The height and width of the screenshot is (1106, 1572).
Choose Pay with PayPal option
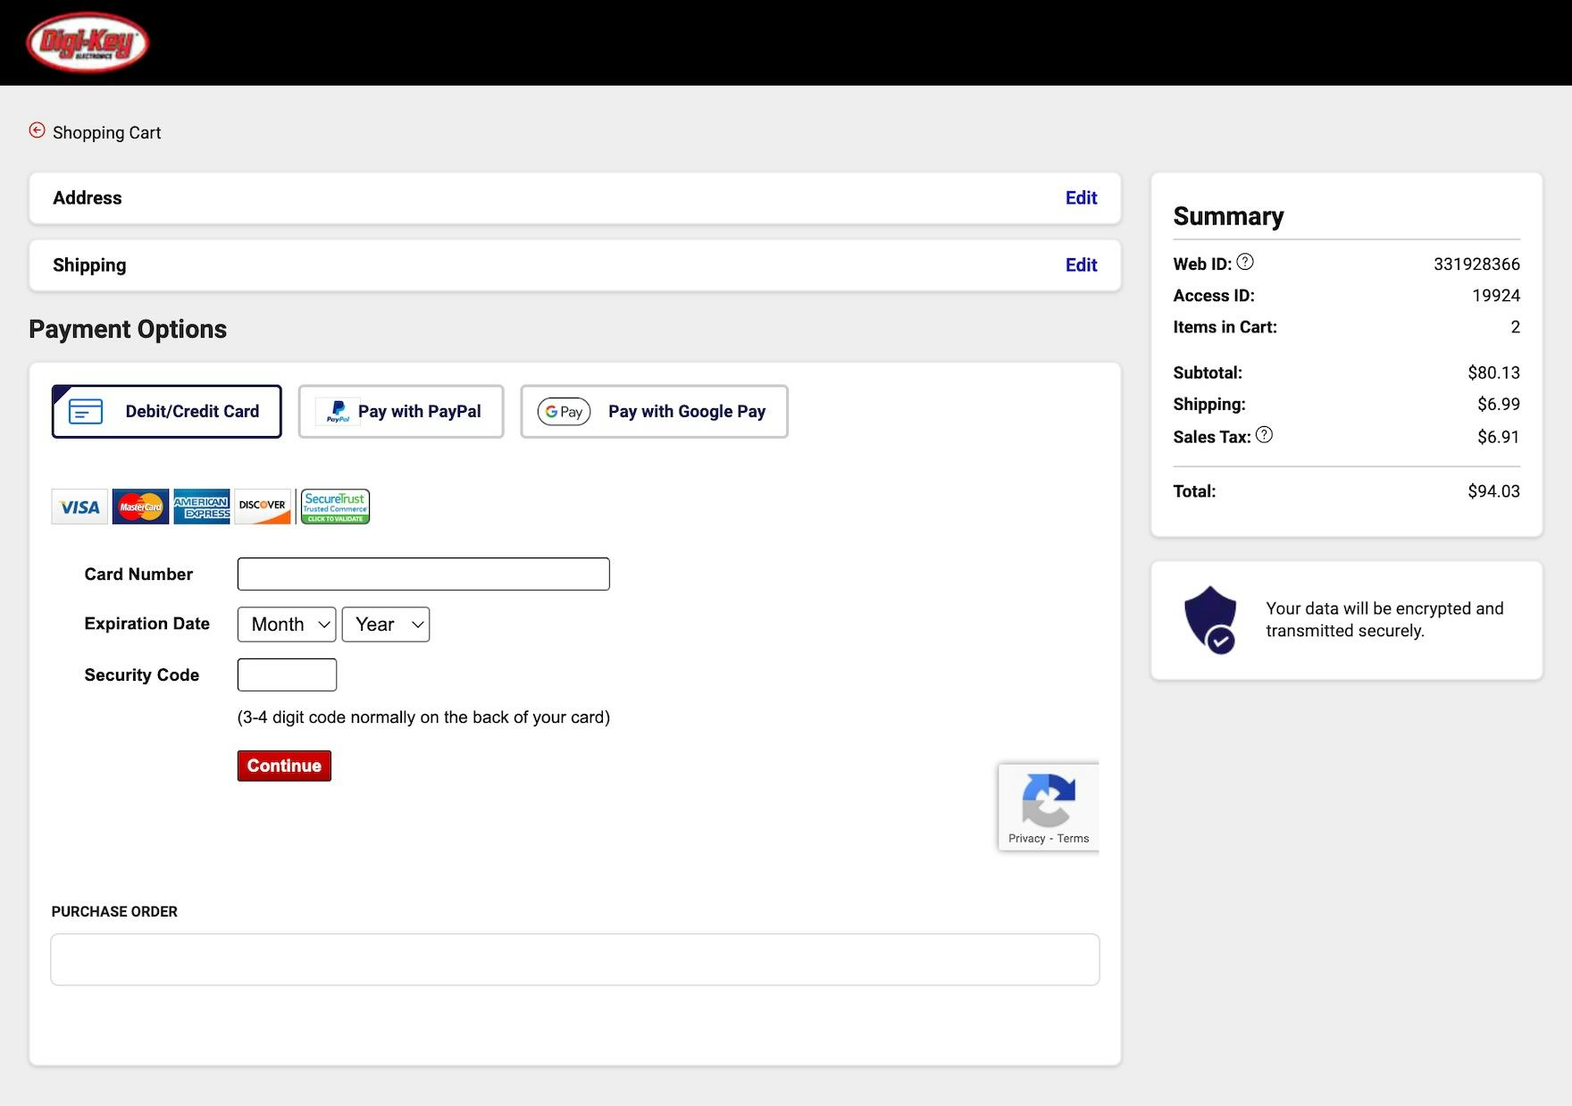pyautogui.click(x=401, y=411)
